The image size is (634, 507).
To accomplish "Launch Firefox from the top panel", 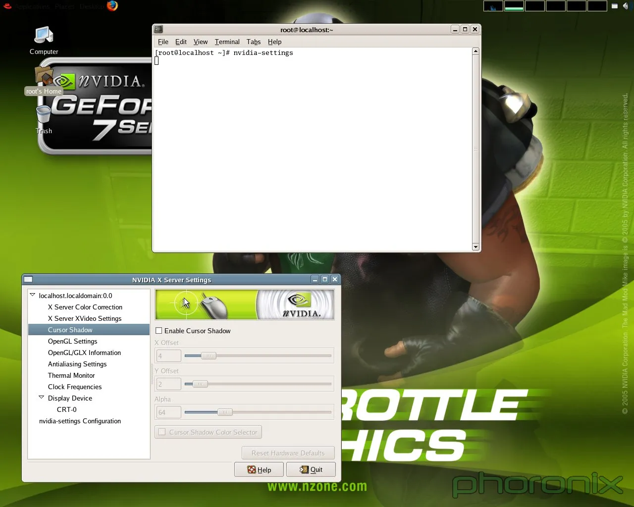I will (113, 6).
